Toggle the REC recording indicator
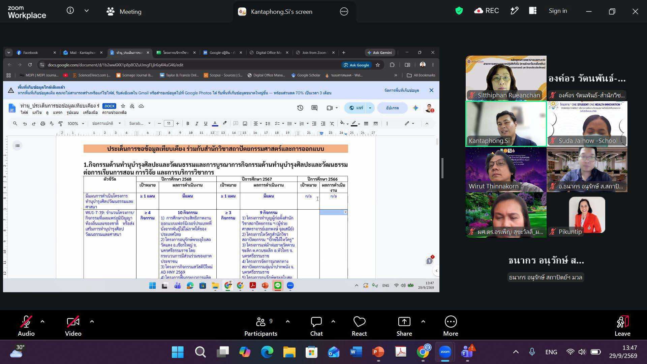 (486, 11)
